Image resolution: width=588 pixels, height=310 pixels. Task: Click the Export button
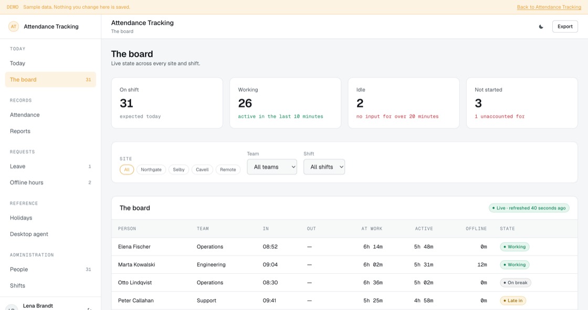[x=565, y=27]
